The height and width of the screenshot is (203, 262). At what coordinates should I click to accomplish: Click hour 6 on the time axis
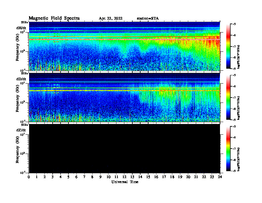click(x=76, y=177)
